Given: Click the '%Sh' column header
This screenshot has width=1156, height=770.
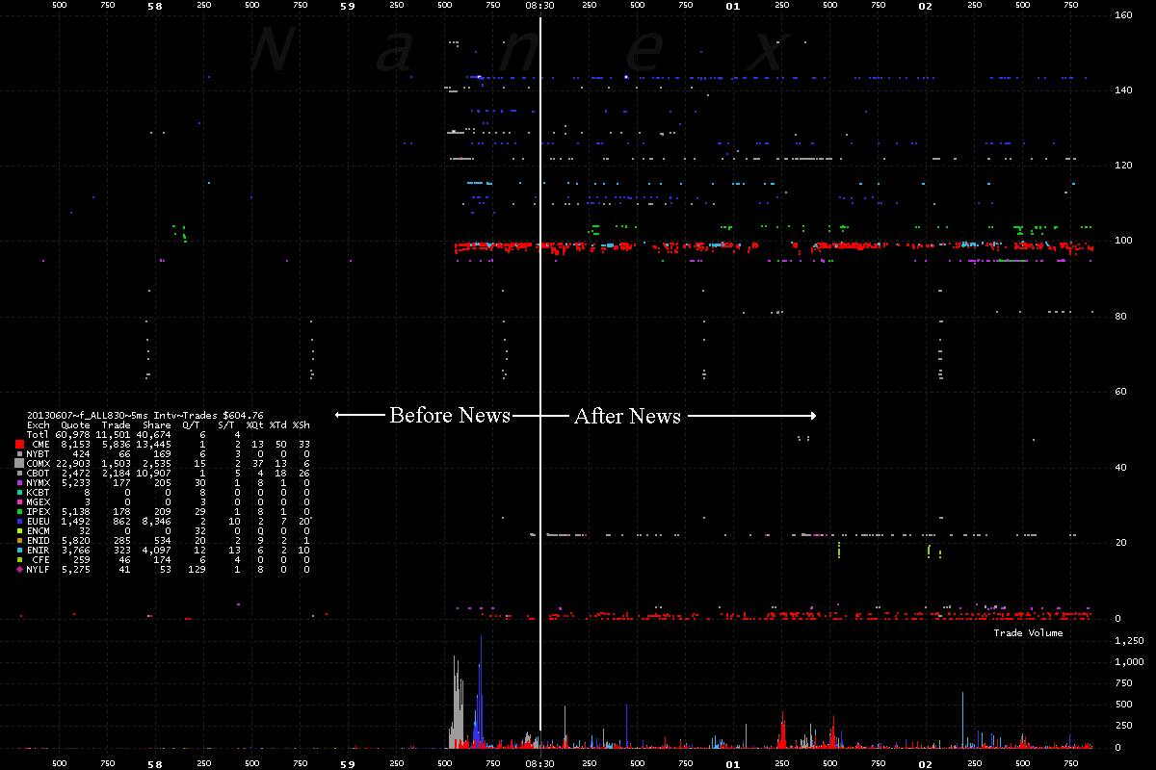Looking at the screenshot, I should [x=302, y=424].
